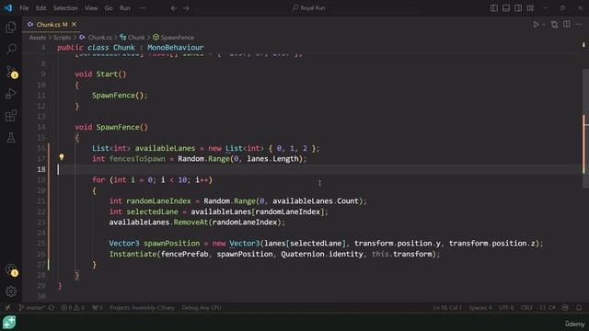
Task: Click the SpawnFence(); call on line 11
Action: tap(120, 96)
